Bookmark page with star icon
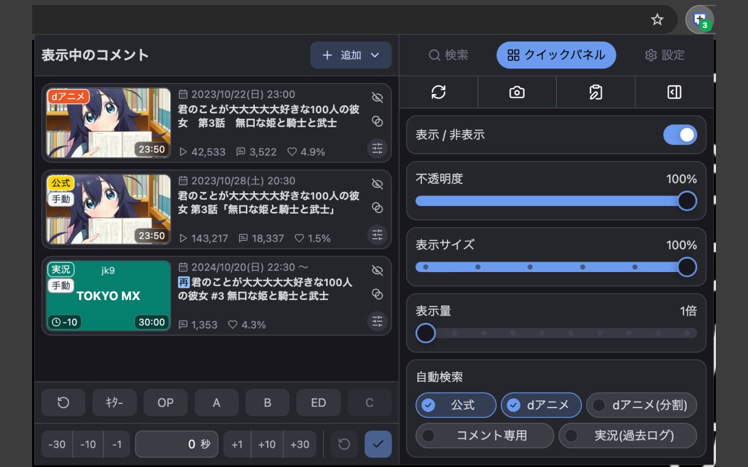The width and height of the screenshot is (748, 467). tap(657, 20)
